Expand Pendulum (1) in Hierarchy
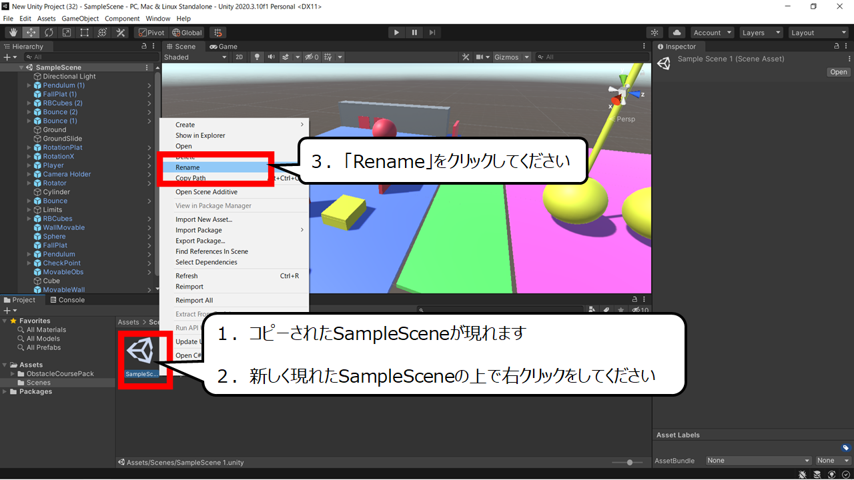The height and width of the screenshot is (480, 854). [29, 85]
